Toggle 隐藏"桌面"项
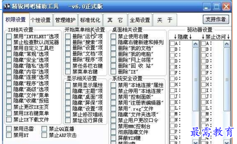 tap(68, 97)
